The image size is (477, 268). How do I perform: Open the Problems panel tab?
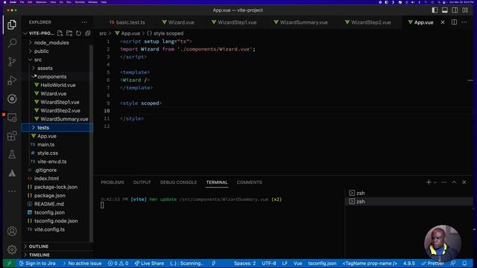point(113,182)
